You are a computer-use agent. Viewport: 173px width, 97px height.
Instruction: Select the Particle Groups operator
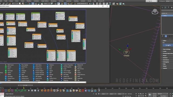pyautogui.click(x=24, y=80)
